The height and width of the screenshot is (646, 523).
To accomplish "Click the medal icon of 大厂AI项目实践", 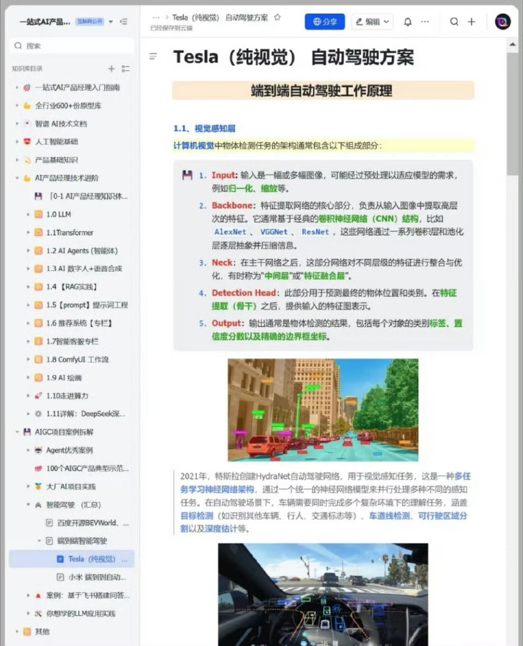I will [38, 487].
